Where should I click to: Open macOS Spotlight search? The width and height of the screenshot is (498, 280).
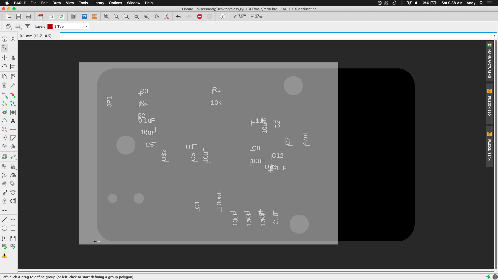coord(481,3)
